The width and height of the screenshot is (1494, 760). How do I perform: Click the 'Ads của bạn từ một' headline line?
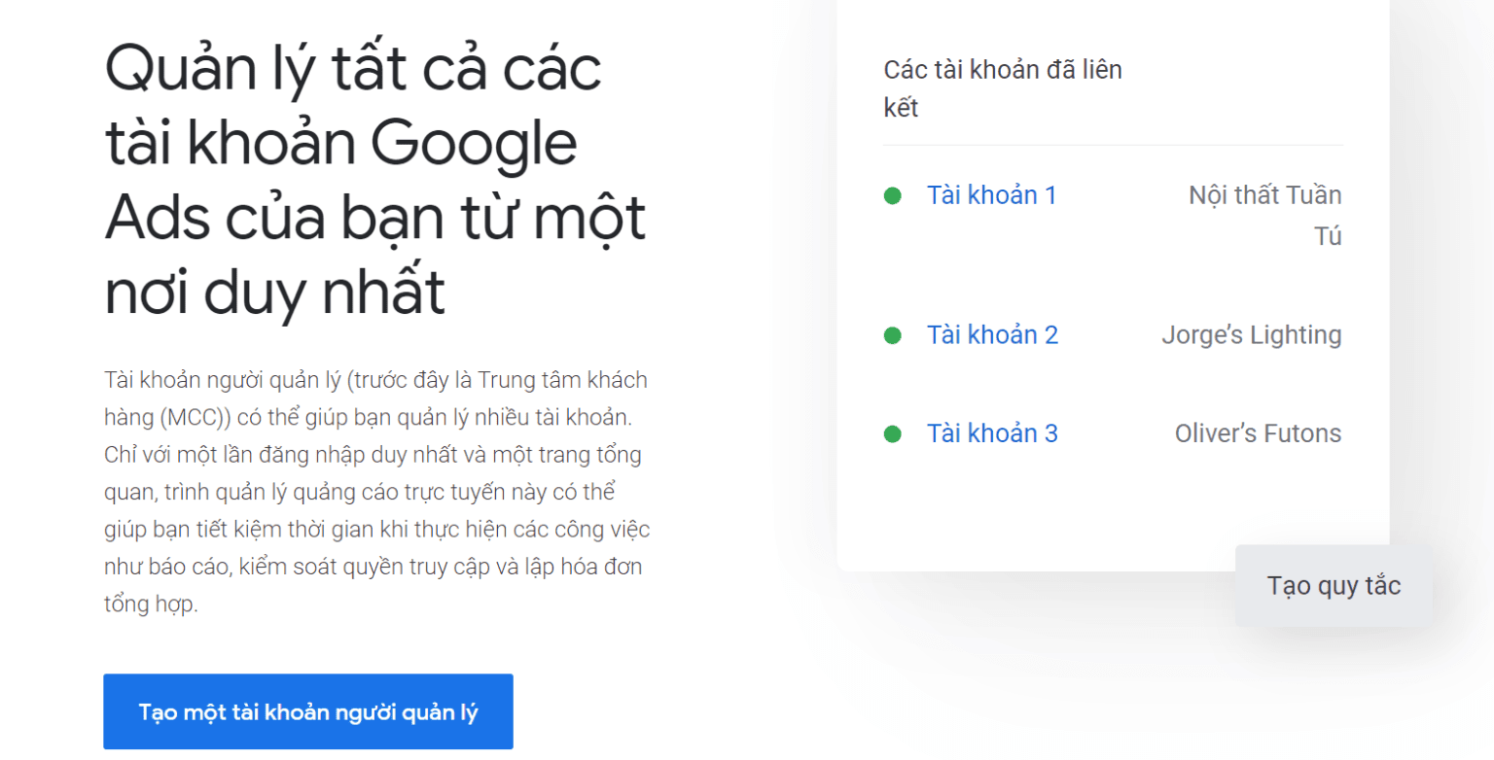(374, 218)
